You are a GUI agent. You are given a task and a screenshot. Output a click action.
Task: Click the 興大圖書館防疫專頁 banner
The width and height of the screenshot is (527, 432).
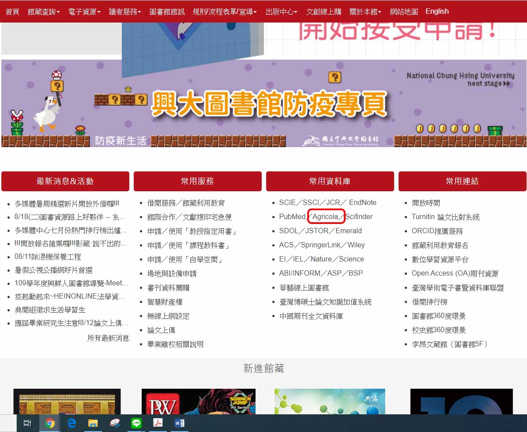click(264, 103)
